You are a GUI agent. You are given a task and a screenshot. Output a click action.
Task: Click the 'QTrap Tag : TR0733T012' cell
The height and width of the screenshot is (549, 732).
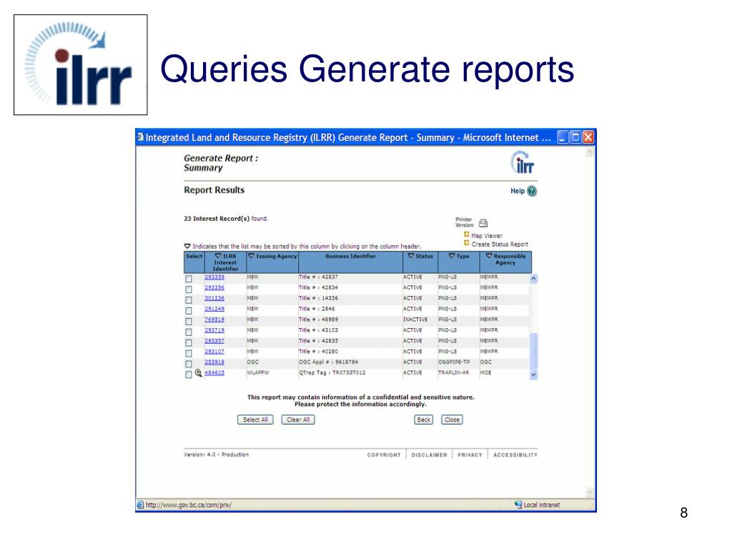332,372
